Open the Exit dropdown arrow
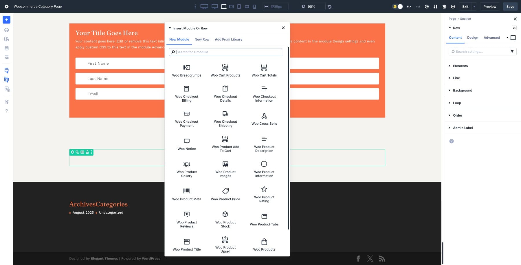 (x=474, y=6)
